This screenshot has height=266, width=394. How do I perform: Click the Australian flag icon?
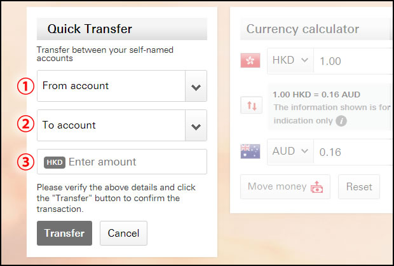(250, 151)
